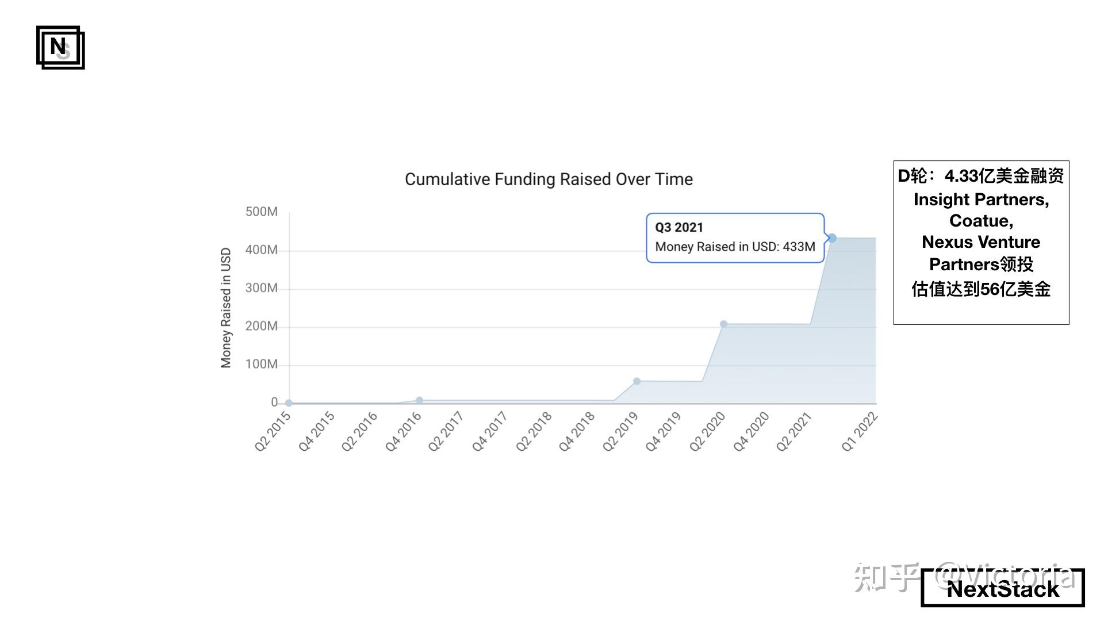This screenshot has height=621, width=1104.
Task: Click the Q2 2020 data point at 200M
Action: 723,324
